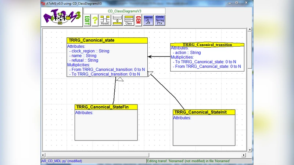This screenshot has width=294, height=165.
Task: Apply the Layered layout icon
Action: point(148,20)
